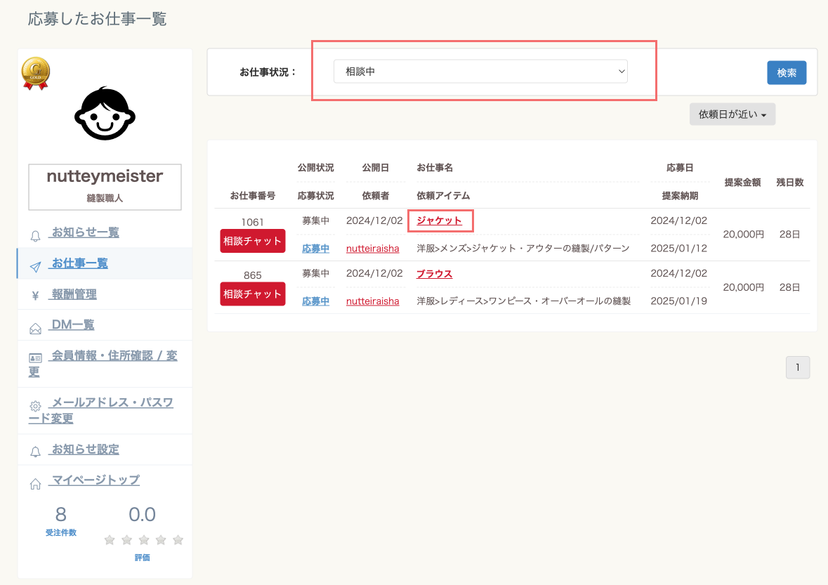The height and width of the screenshot is (585, 828).
Task: Click the first rating star
Action: coord(110,539)
